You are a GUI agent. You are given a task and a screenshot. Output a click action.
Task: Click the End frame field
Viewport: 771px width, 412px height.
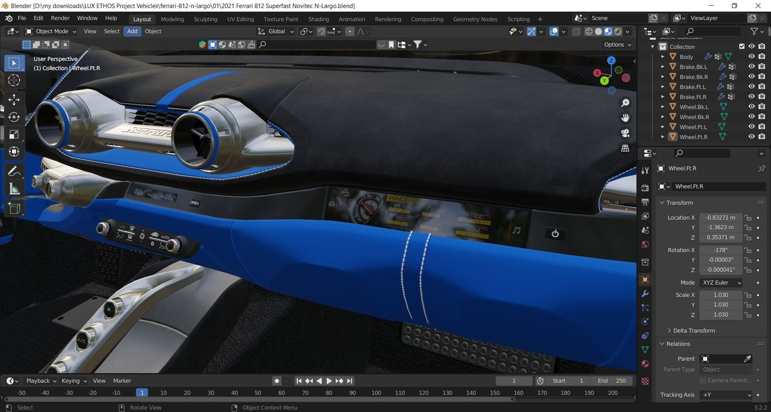pos(612,381)
